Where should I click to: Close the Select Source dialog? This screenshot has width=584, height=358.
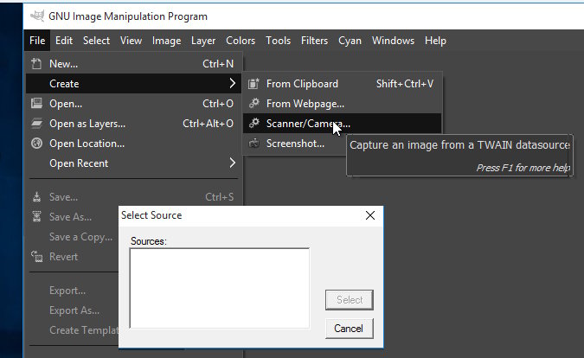click(x=369, y=215)
